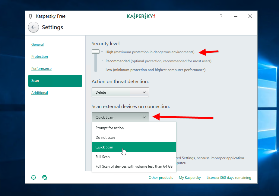Select Quick Scan from the dropdown list
This screenshot has width=279, height=196.
tap(134, 147)
